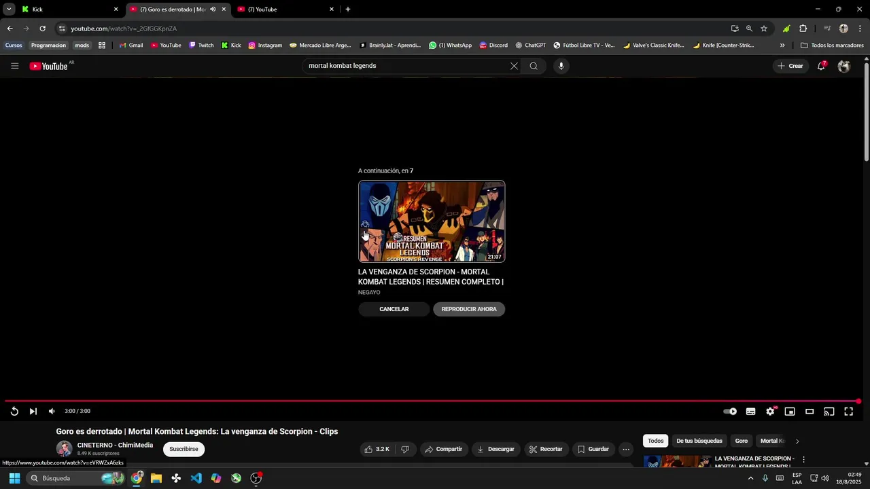
Task: Click REPRODUCIR AHORA button
Action: (469, 309)
